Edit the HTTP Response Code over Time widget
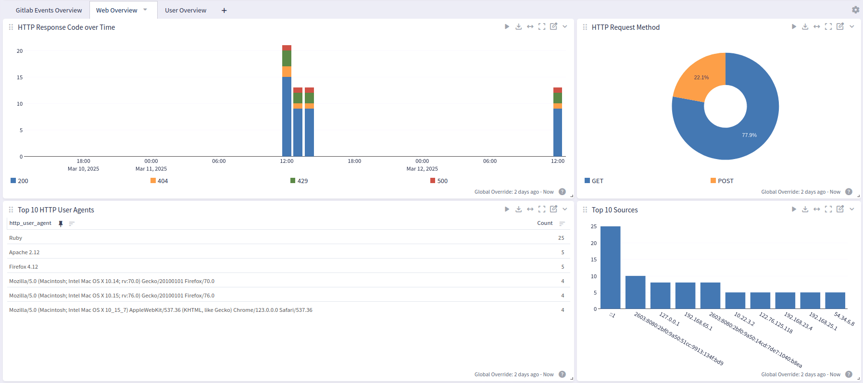 click(x=553, y=27)
